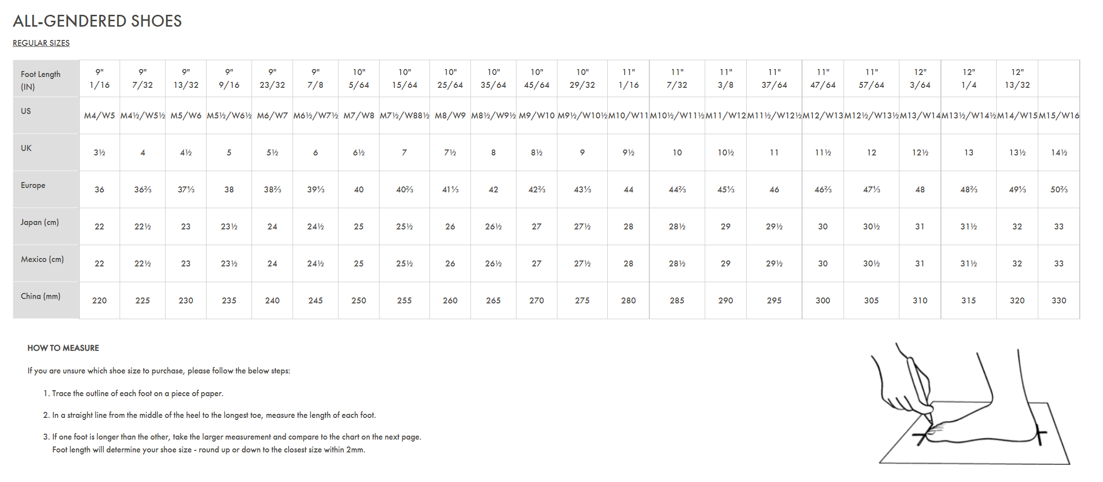Select the Mexico (cm) row header
This screenshot has height=482, width=1103.
pos(46,263)
